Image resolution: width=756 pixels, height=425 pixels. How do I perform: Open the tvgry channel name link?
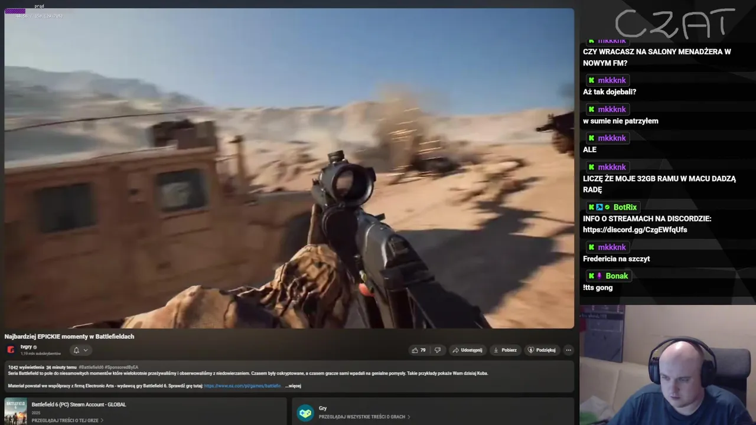point(26,347)
